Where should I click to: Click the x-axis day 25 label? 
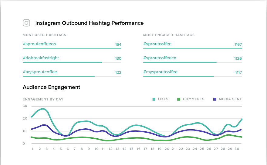click(202, 149)
